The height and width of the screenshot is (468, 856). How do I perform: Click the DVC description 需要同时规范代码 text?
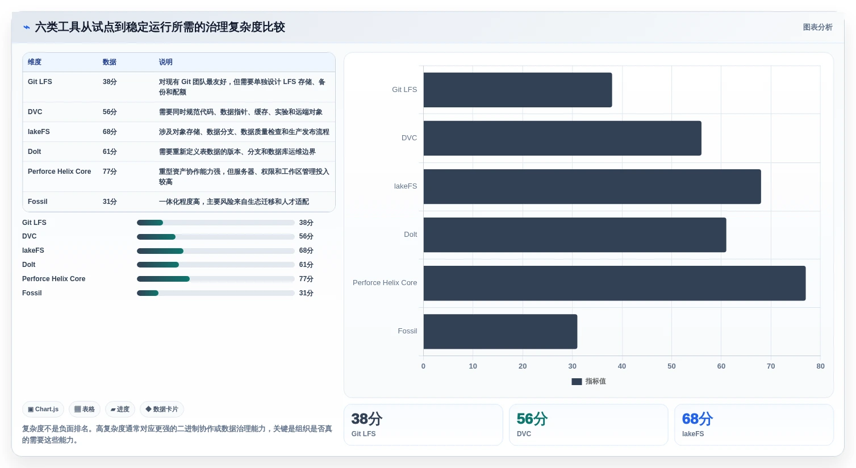[x=241, y=112]
